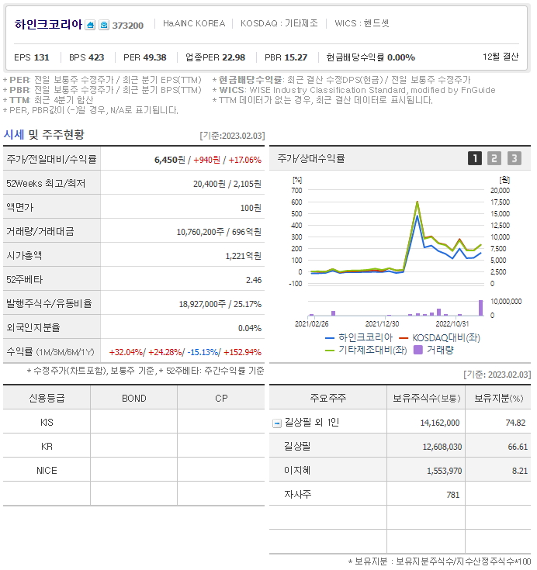Click the KR rating row
The image size is (537, 570).
[134, 446]
